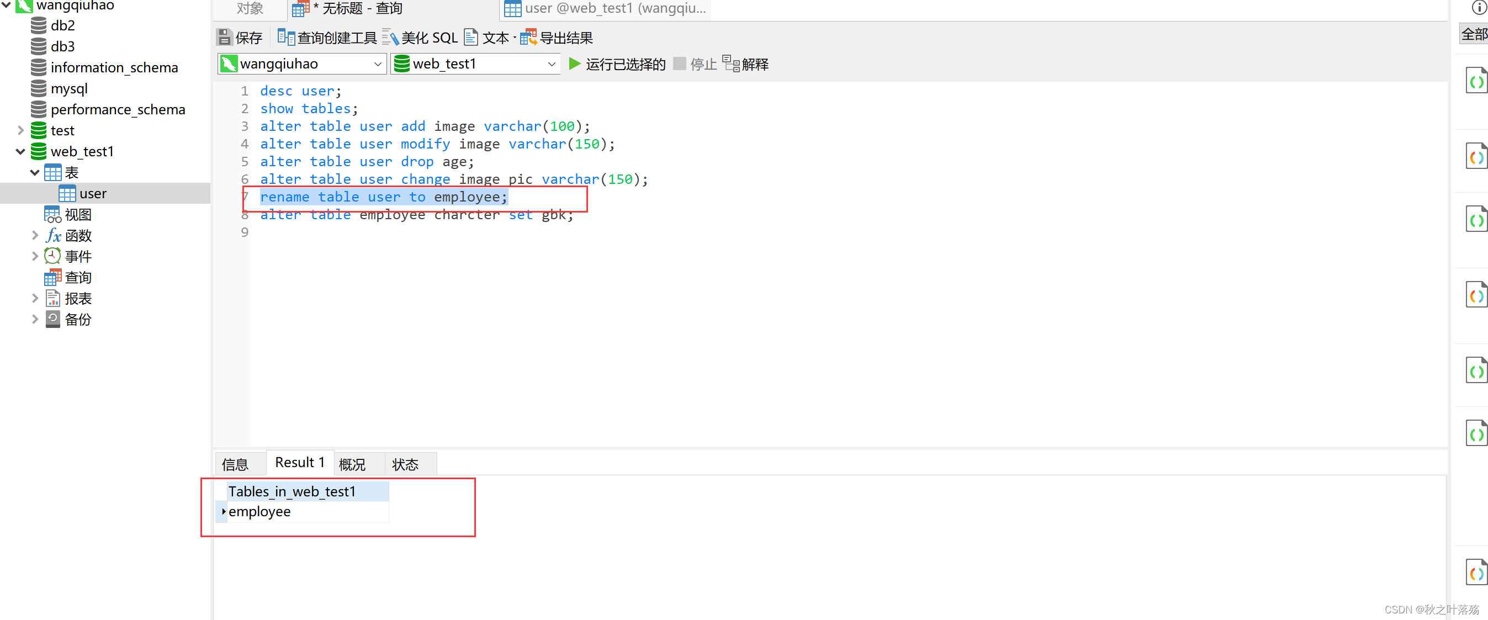Select the db3 database
Image resolution: width=1488 pixels, height=620 pixels.
(63, 46)
